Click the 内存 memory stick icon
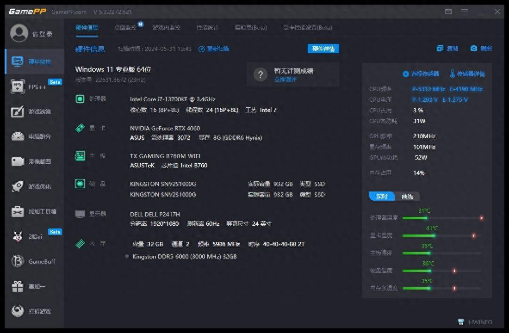The image size is (509, 333). 80,243
